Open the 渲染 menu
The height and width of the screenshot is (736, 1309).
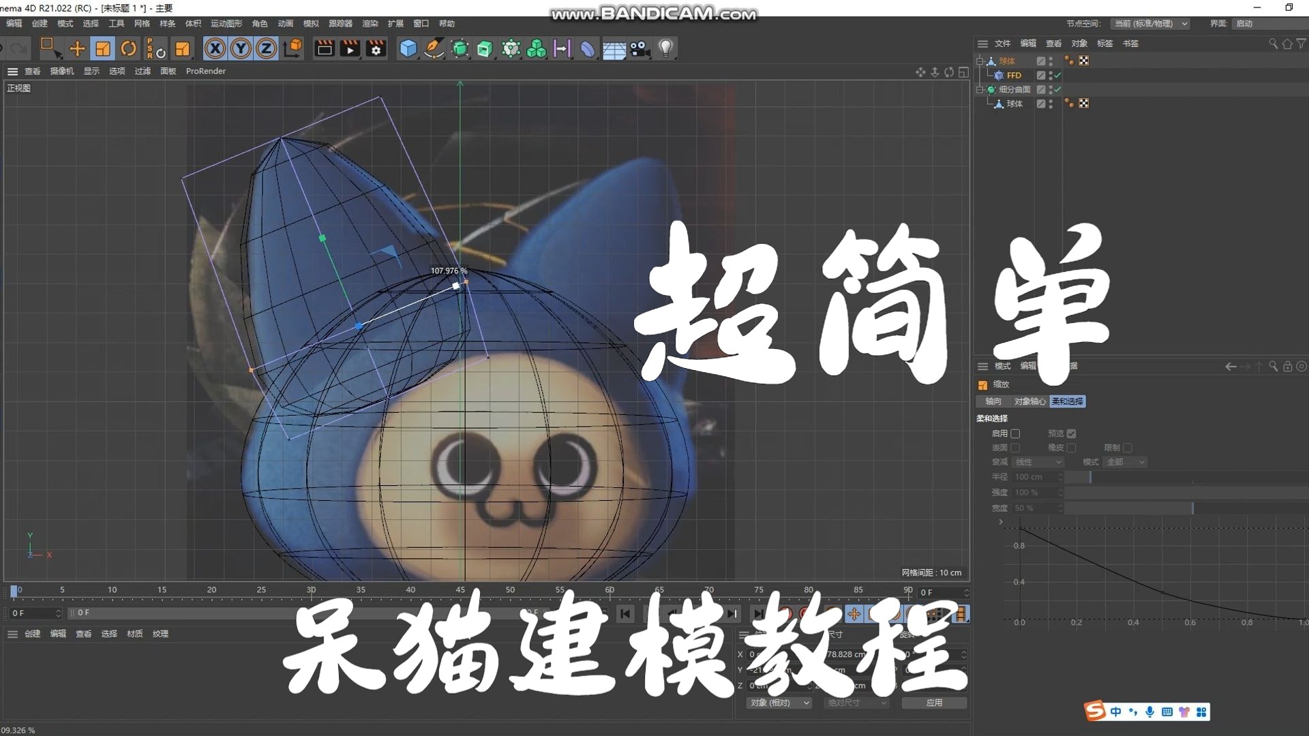tap(370, 23)
